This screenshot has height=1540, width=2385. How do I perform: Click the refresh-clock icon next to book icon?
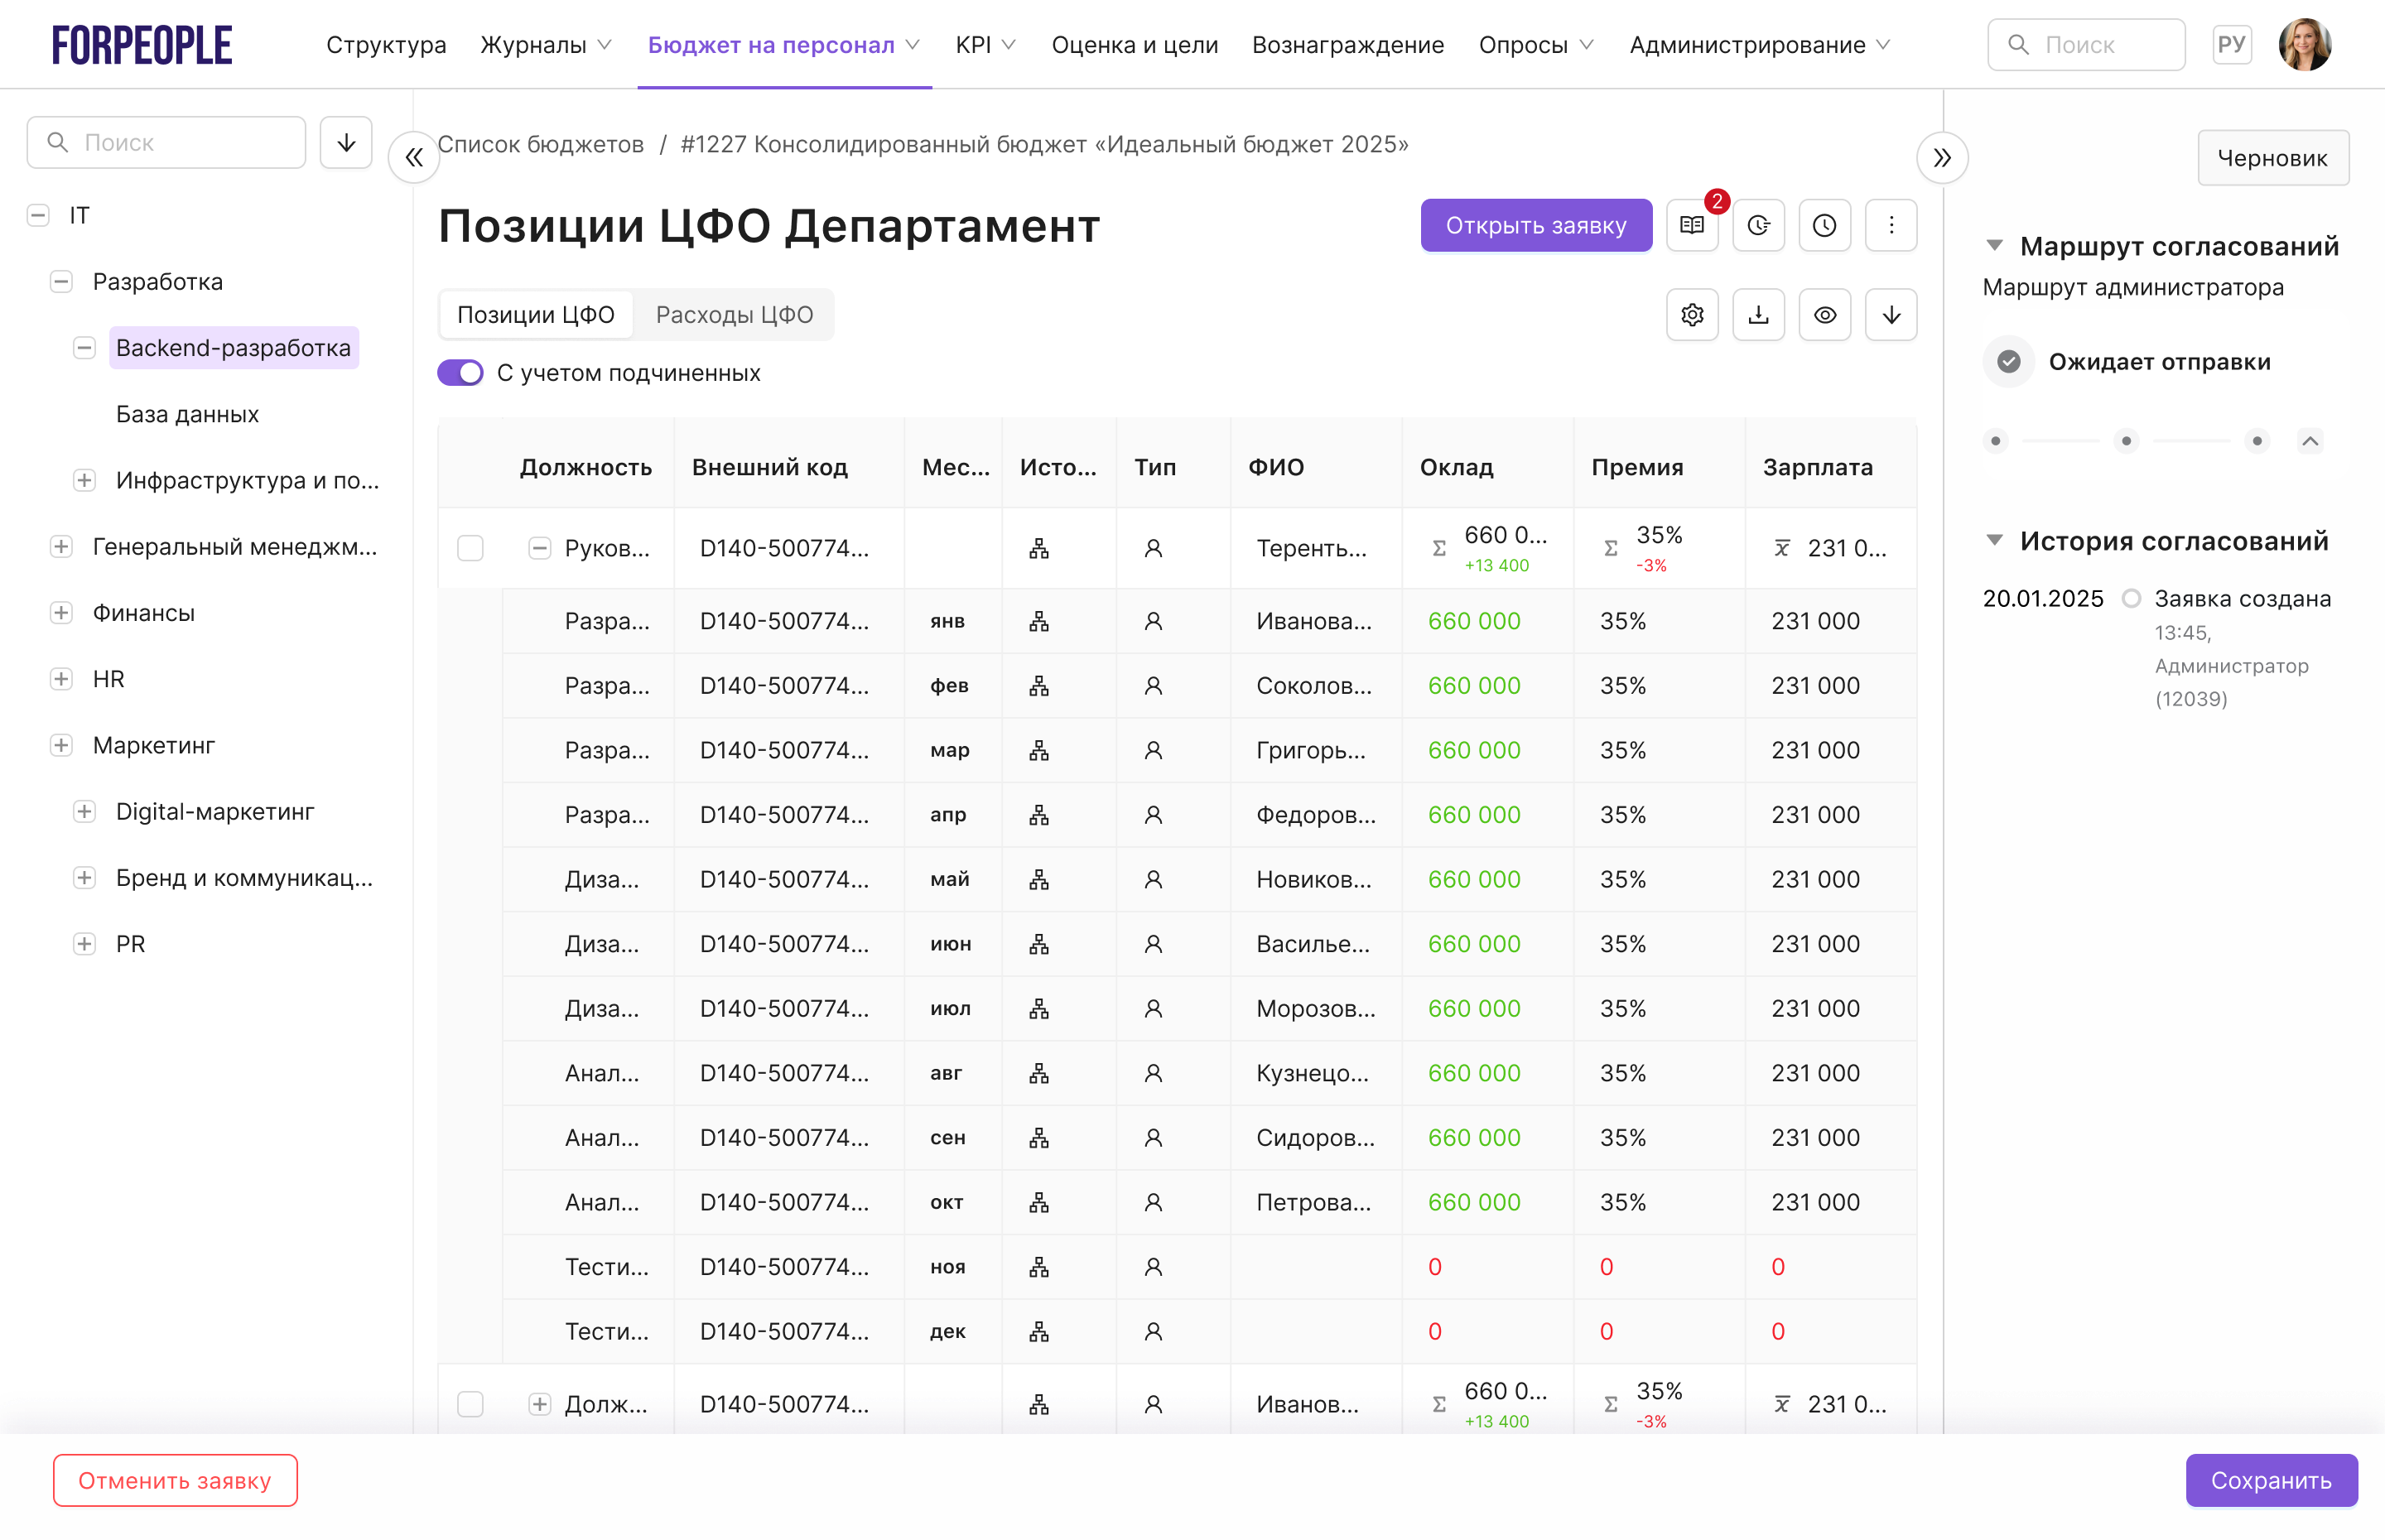(1758, 225)
